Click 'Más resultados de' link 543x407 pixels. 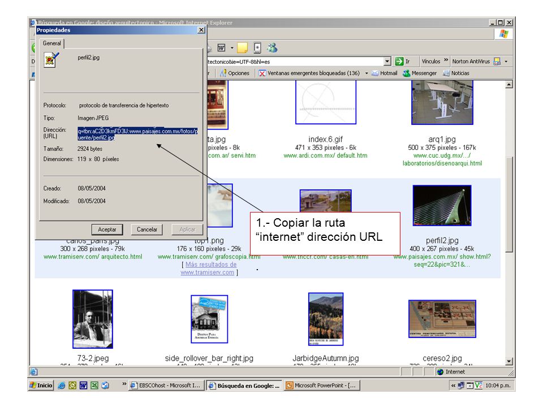211,265
